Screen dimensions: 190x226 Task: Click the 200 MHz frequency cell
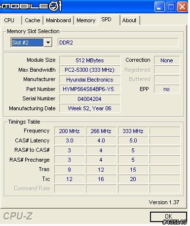pyautogui.click(x=70, y=131)
